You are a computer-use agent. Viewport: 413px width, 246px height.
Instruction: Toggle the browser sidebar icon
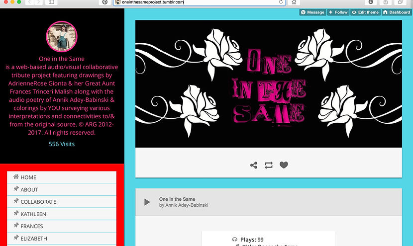tap(51, 2)
